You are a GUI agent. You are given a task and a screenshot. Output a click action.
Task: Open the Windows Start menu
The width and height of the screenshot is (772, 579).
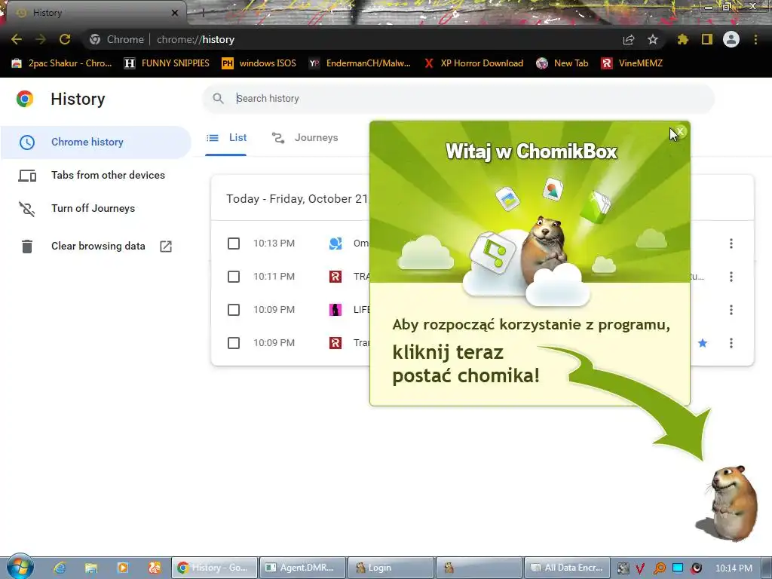[20, 567]
